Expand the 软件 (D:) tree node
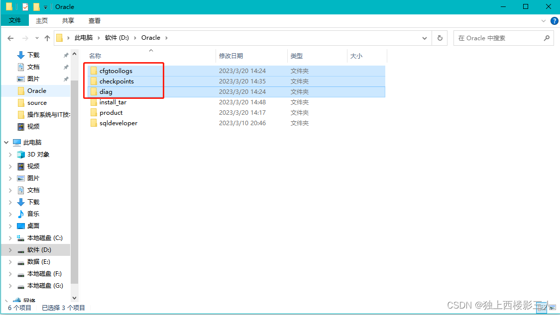This screenshot has width=560, height=315. [10, 250]
